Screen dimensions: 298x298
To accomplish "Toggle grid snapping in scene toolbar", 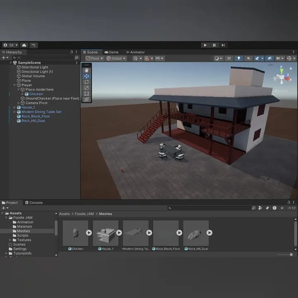I will click(x=147, y=58).
